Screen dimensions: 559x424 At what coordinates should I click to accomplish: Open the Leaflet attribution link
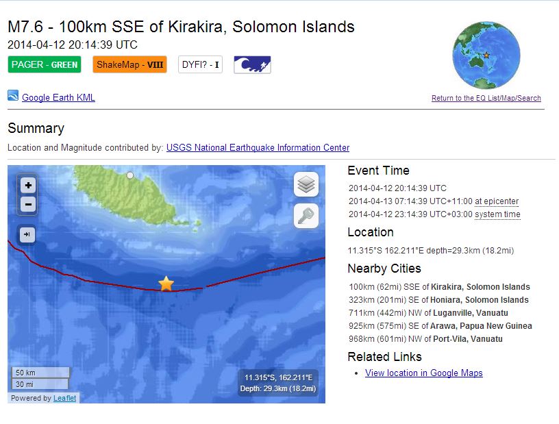(x=65, y=398)
